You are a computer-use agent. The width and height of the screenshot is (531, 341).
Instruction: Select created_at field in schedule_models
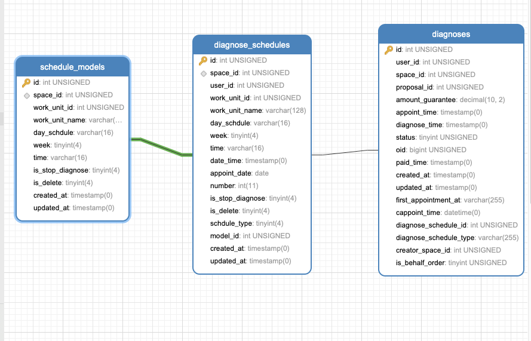tap(72, 195)
